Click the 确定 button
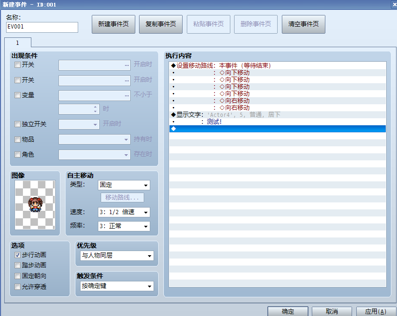 288,311
